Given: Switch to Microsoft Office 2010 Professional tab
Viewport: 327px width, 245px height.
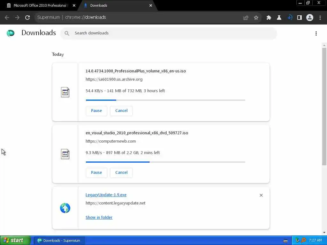Looking at the screenshot, I should [x=40, y=6].
